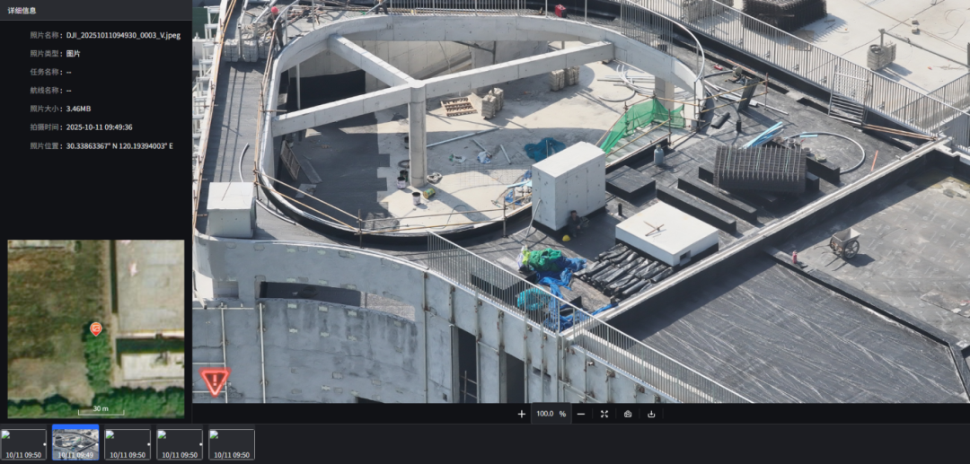Open the third thumbnail in the filmstrip
Screen dimensions: 970x464
(x=128, y=444)
